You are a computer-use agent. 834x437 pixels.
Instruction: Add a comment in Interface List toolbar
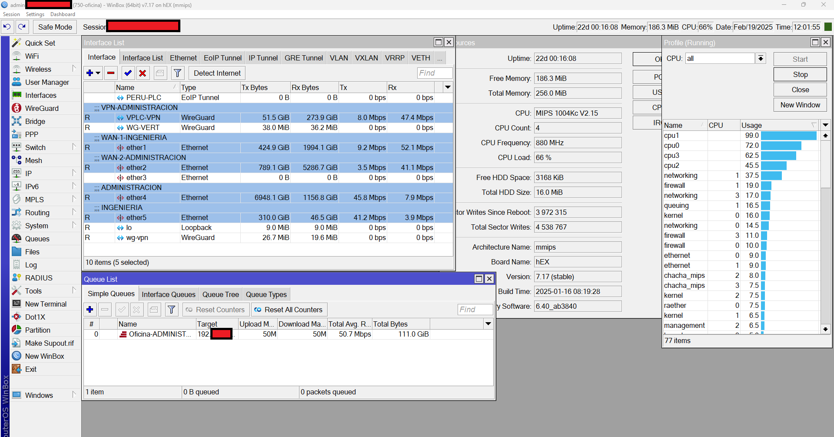[x=160, y=73]
